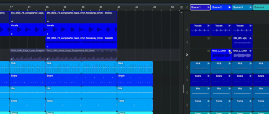Play the Hts cell in Scene 2 column
The height and width of the screenshot is (114, 269).
pos(230,88)
